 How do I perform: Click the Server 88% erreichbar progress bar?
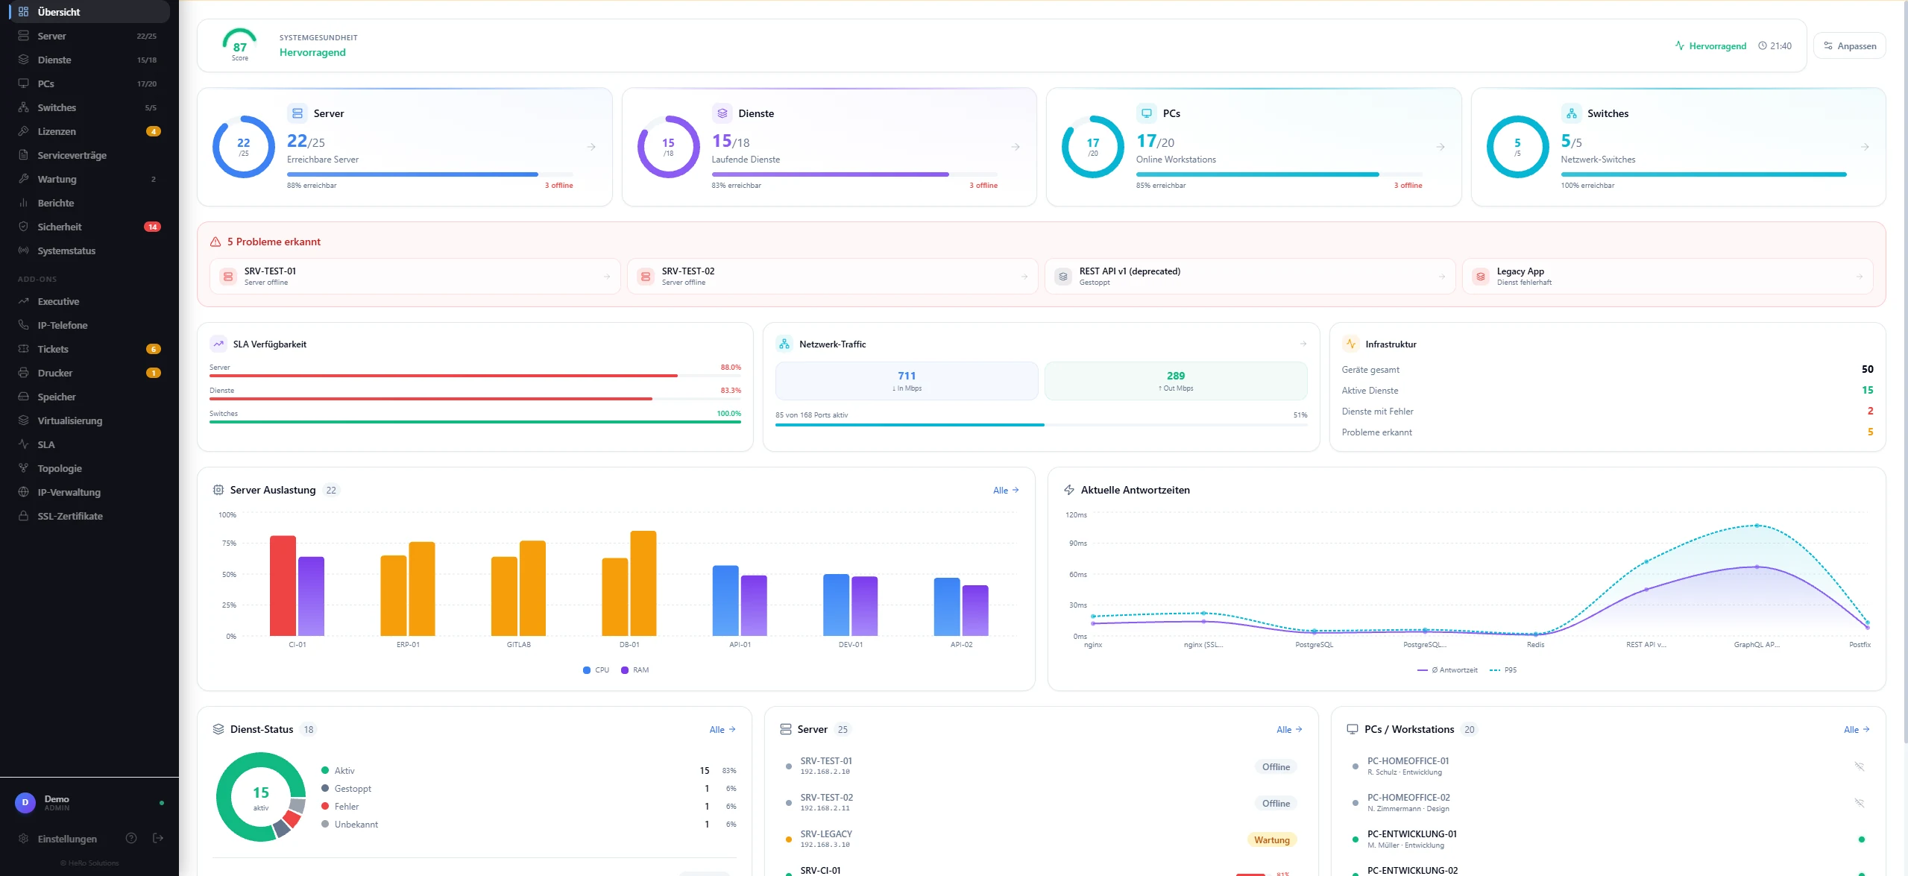pos(430,174)
